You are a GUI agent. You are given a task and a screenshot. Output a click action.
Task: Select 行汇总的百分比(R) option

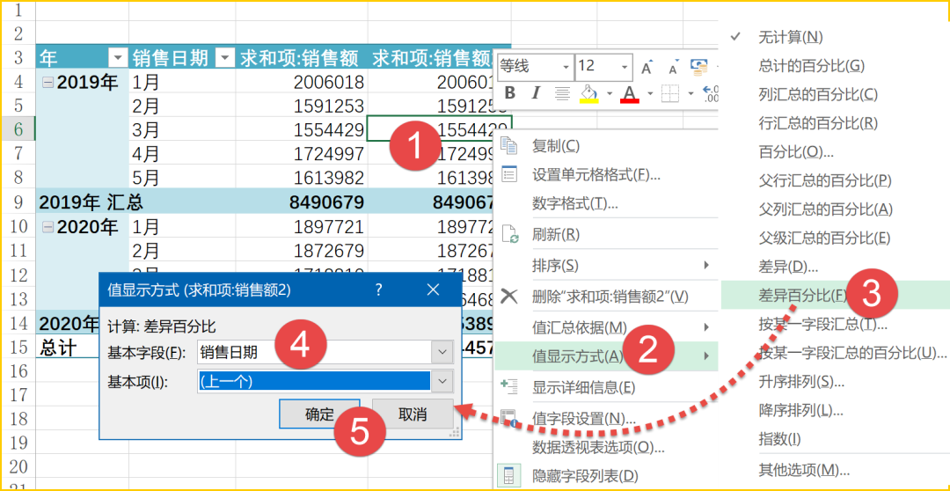click(x=818, y=123)
